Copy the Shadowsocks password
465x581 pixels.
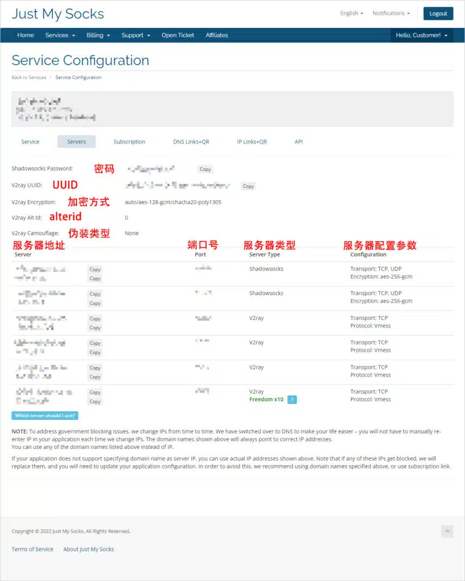click(x=205, y=169)
